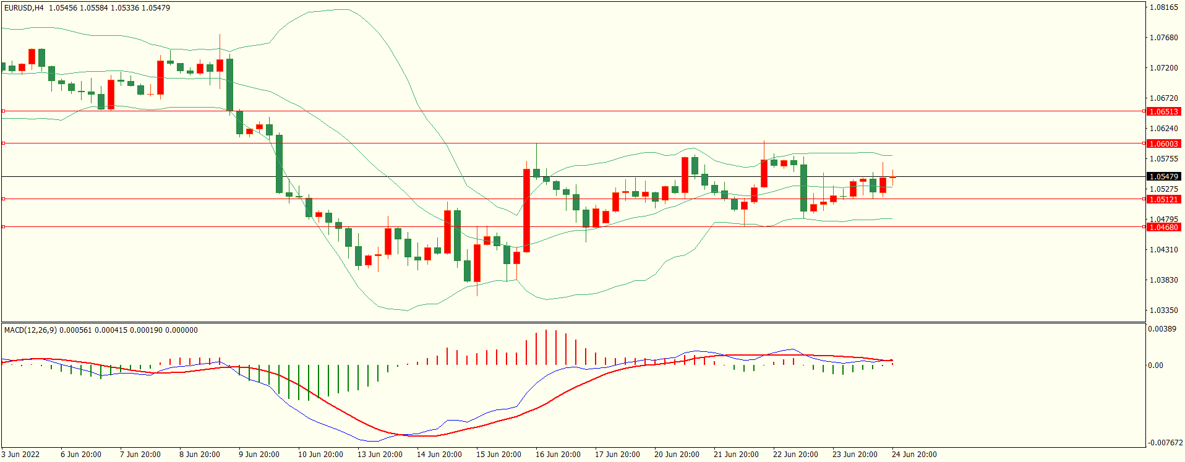Click the EURUSD,H4 chart title text
Viewport: 1185px width, 462px height.
(x=24, y=8)
